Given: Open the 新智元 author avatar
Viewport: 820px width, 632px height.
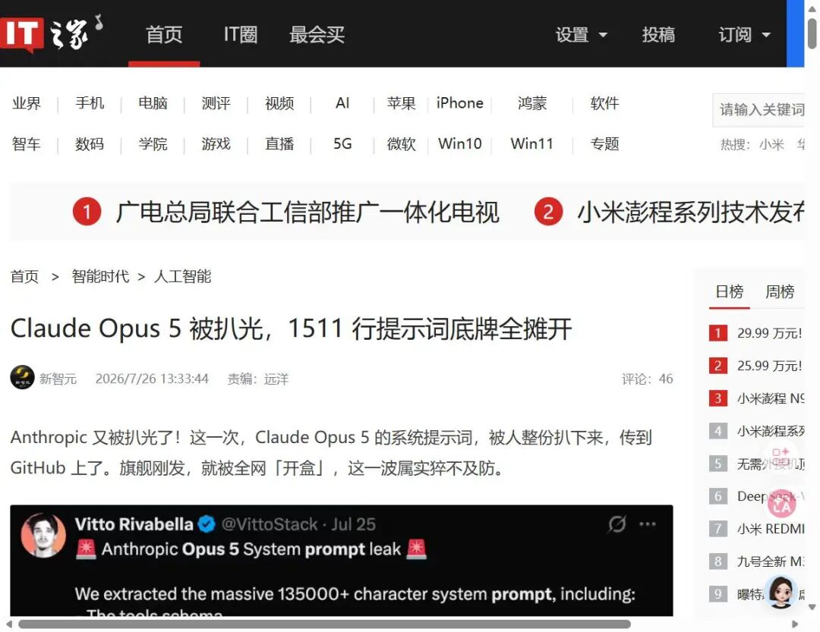Looking at the screenshot, I should tap(22, 377).
